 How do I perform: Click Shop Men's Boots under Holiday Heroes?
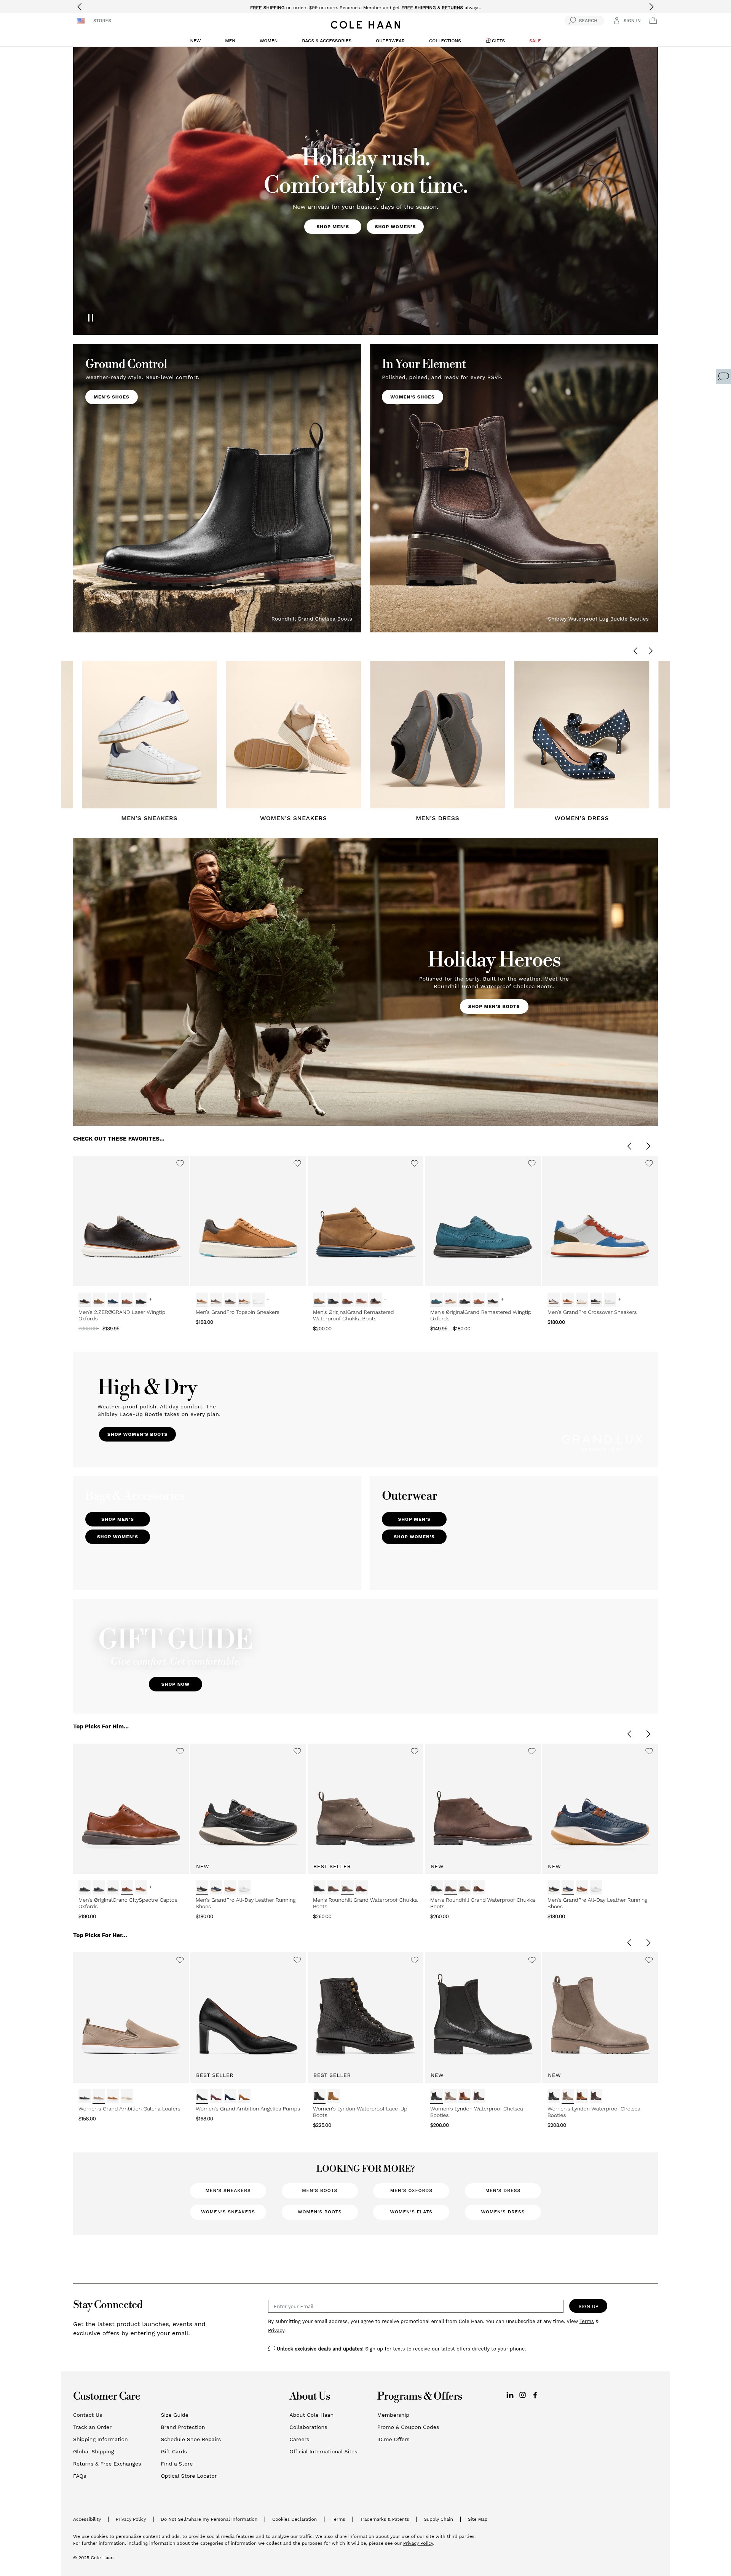[x=494, y=1006]
